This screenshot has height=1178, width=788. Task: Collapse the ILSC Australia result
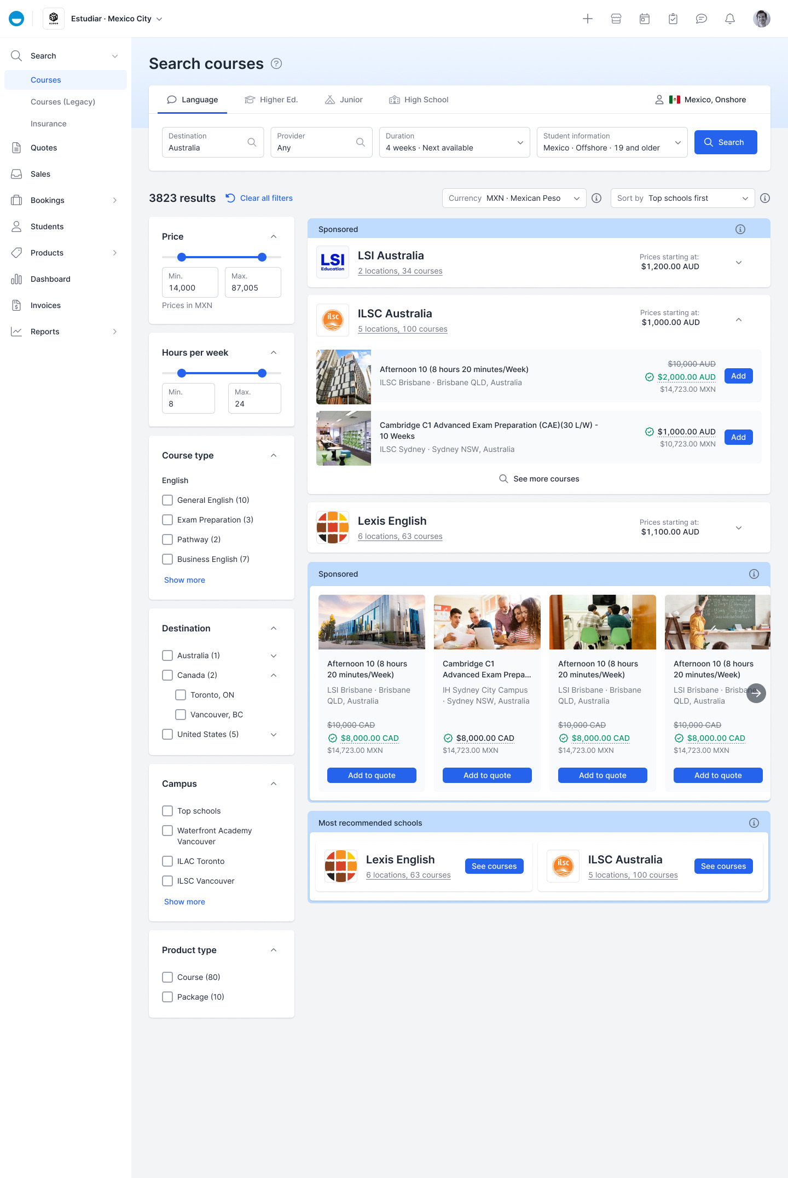tap(739, 320)
